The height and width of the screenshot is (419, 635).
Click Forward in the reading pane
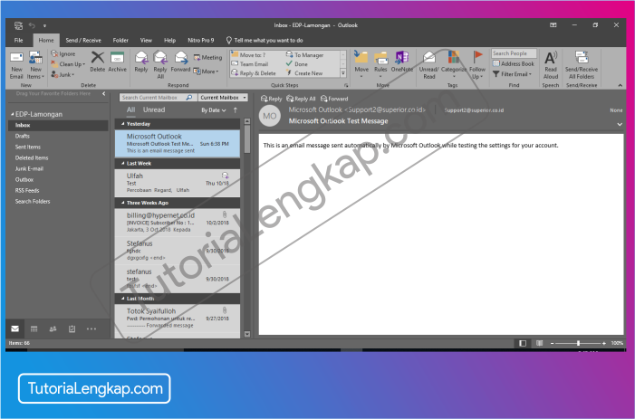pyautogui.click(x=334, y=99)
